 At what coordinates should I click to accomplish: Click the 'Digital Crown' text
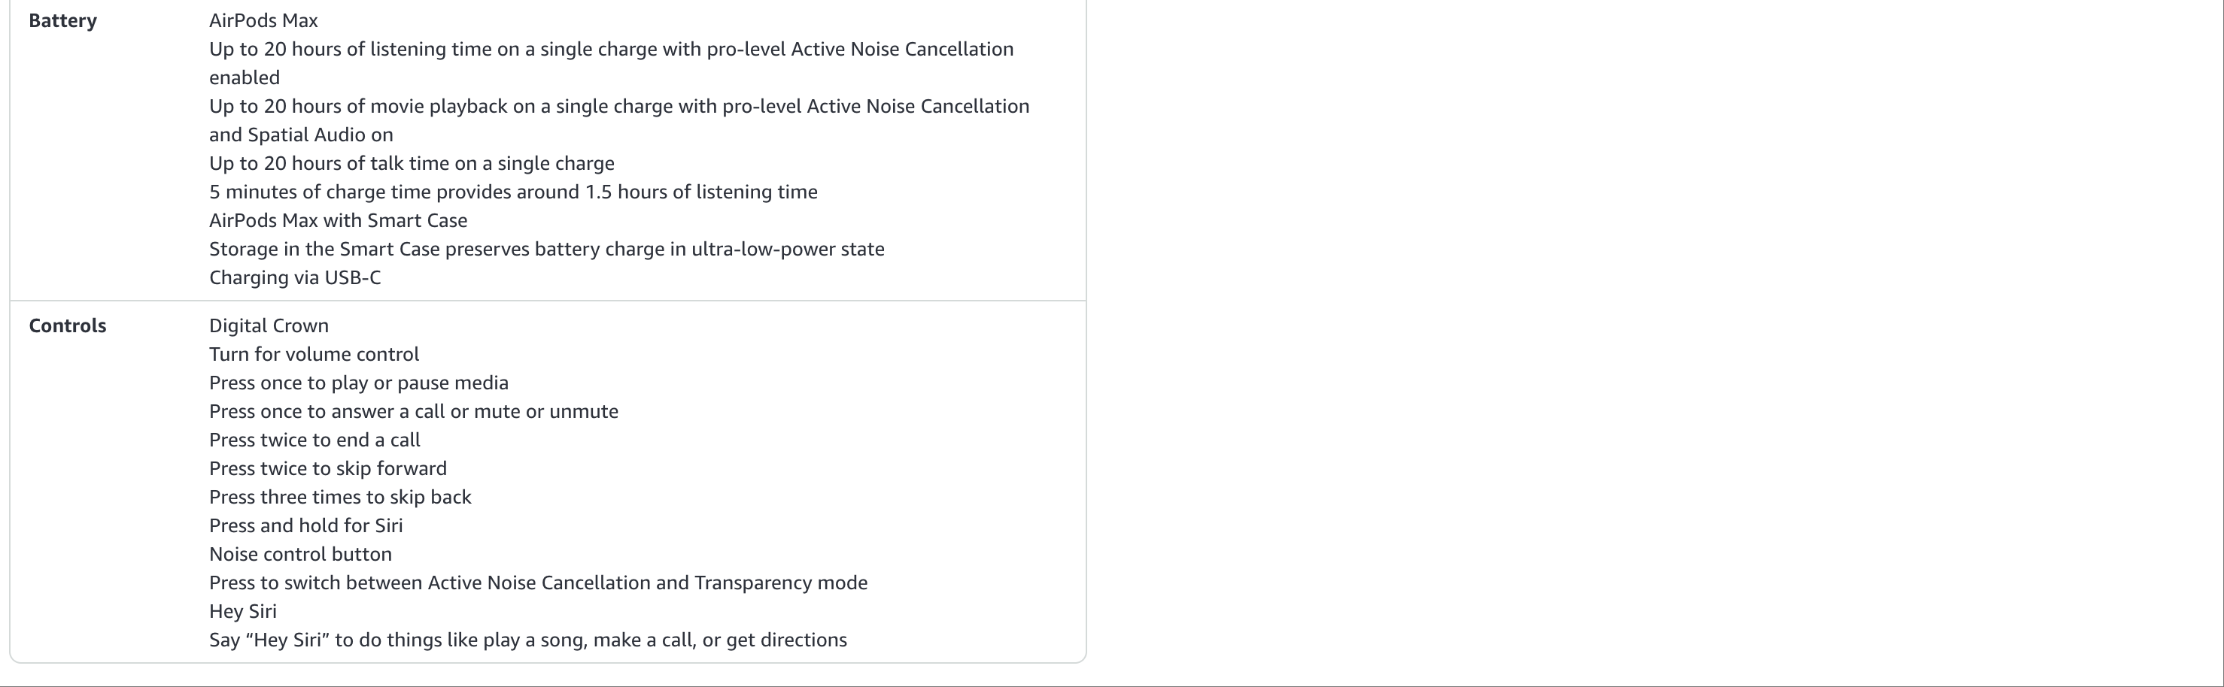click(x=269, y=325)
